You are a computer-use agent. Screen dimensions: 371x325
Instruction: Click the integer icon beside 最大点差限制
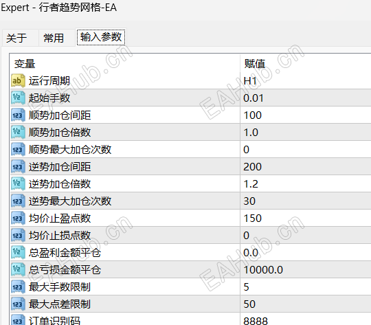point(18,304)
